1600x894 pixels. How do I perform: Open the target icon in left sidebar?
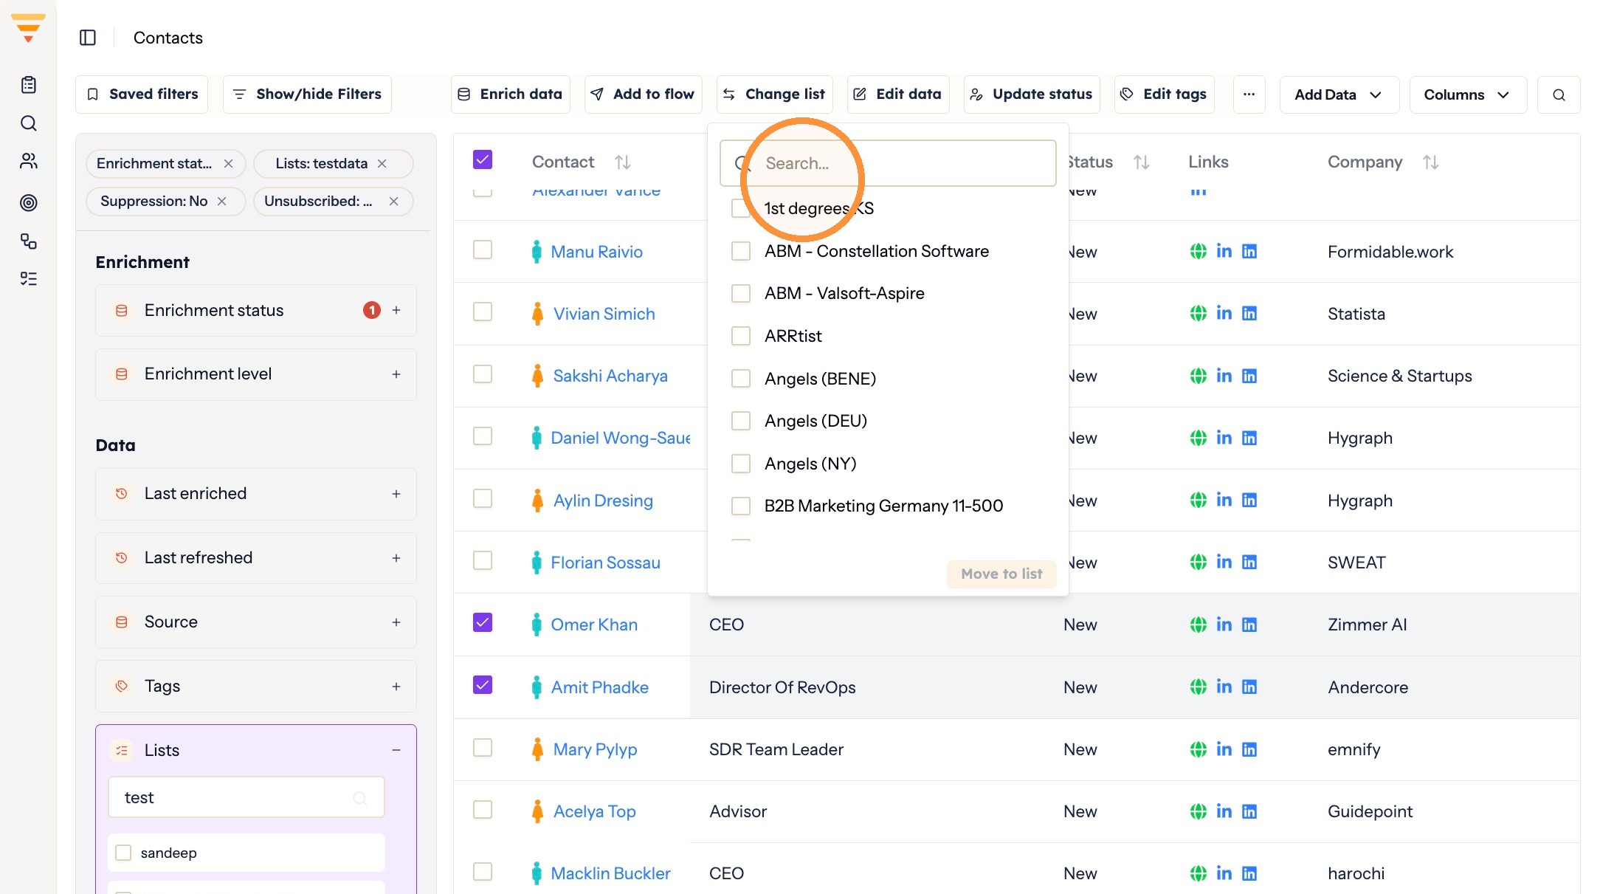pos(29,202)
